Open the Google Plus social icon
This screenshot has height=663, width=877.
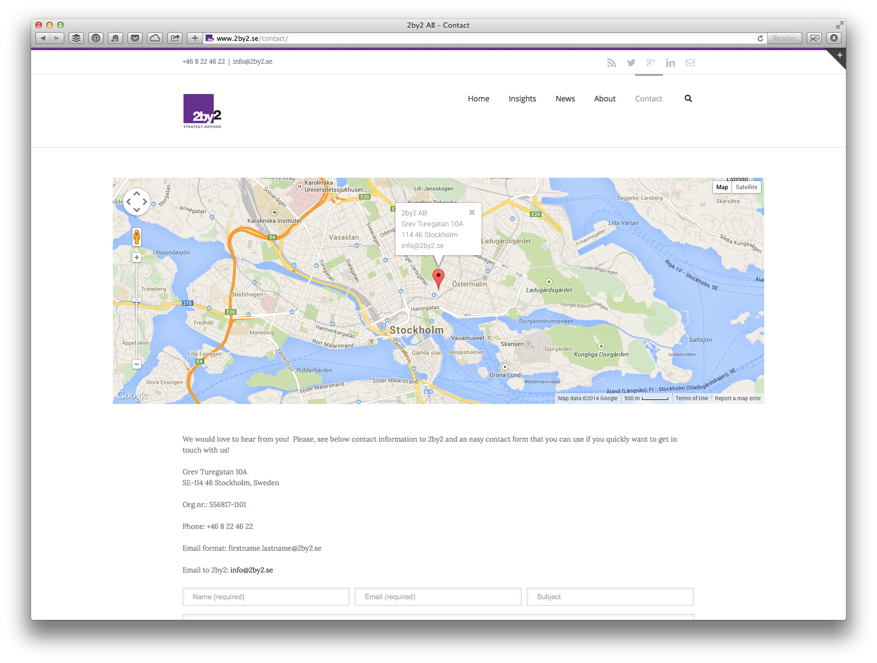pos(651,63)
